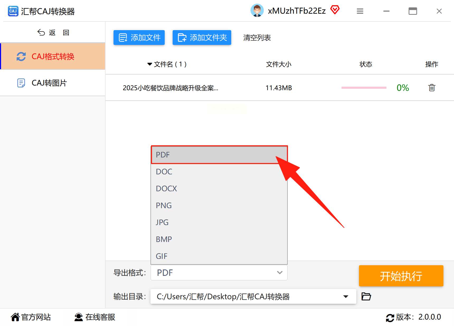Click the Add File button

[139, 38]
